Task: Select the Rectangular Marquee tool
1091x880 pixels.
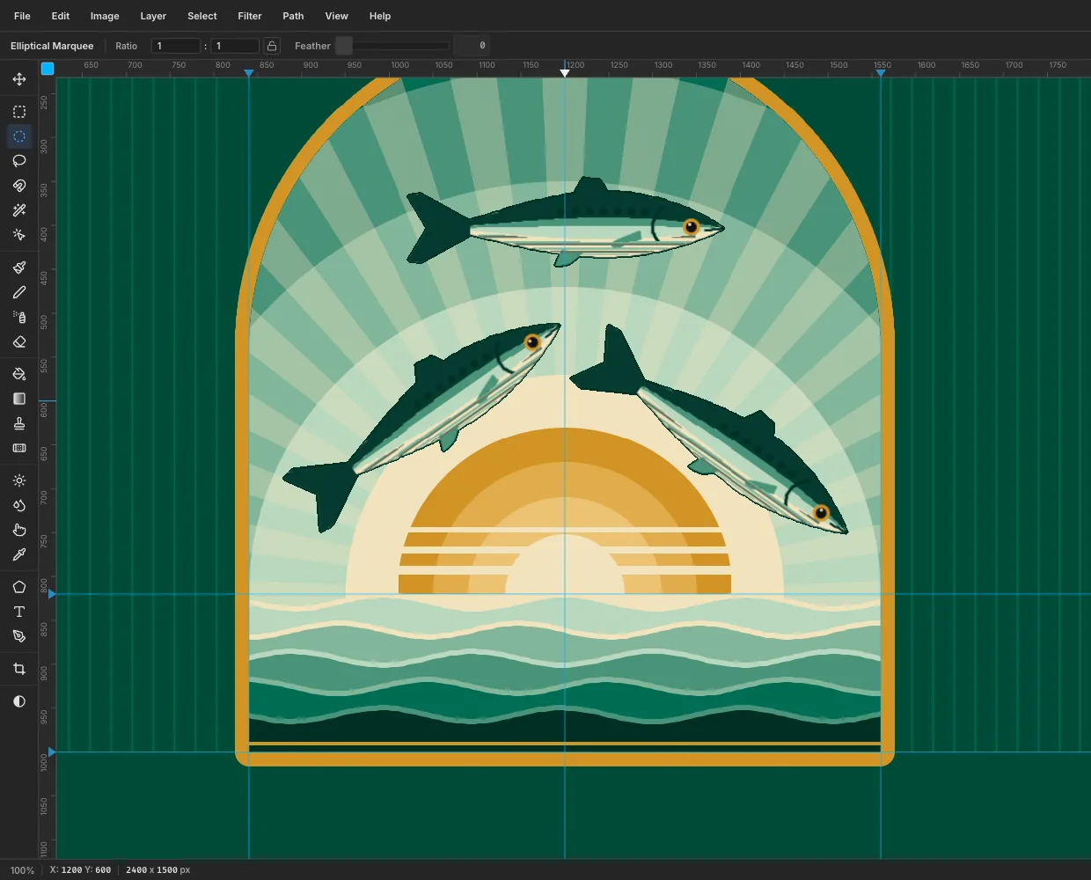Action: point(19,112)
